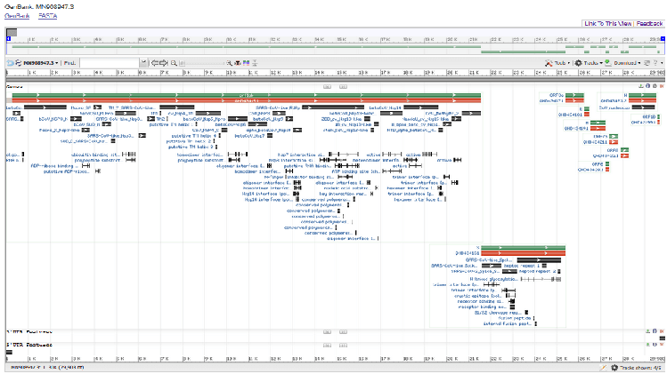Hide the 3' UTR Features track

point(662,331)
